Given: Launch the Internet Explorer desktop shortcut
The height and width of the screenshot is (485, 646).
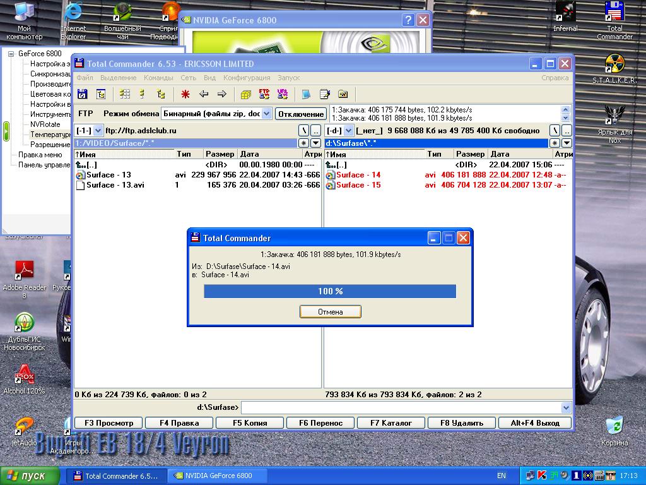Looking at the screenshot, I should pyautogui.click(x=73, y=21).
